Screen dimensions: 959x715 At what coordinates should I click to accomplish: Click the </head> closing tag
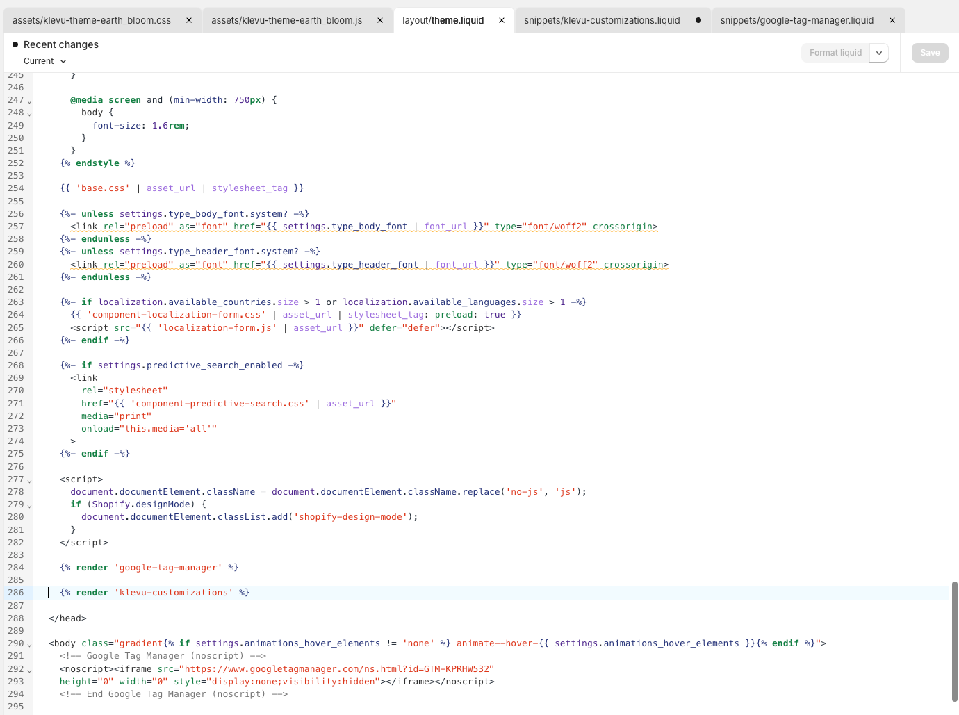68,618
